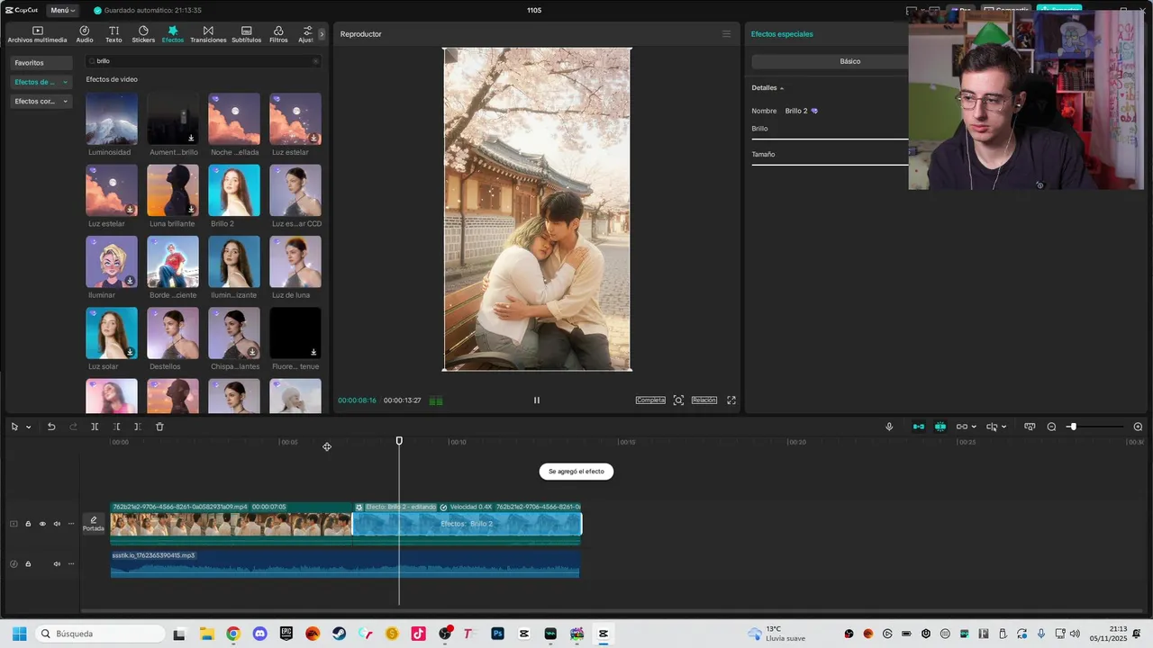This screenshot has width=1153, height=648.
Task: Switch to the Filtros tab
Action: tap(278, 34)
